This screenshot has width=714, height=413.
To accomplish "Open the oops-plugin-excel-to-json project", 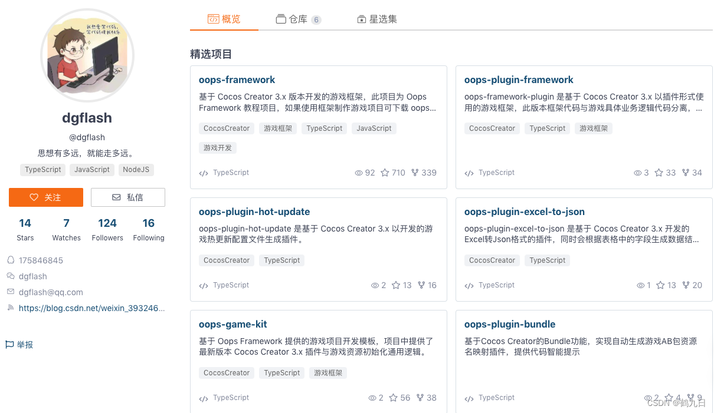I will (525, 212).
